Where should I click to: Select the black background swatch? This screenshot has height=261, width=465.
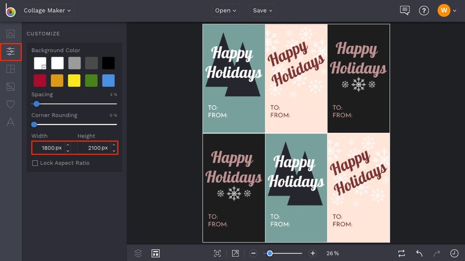pos(108,63)
